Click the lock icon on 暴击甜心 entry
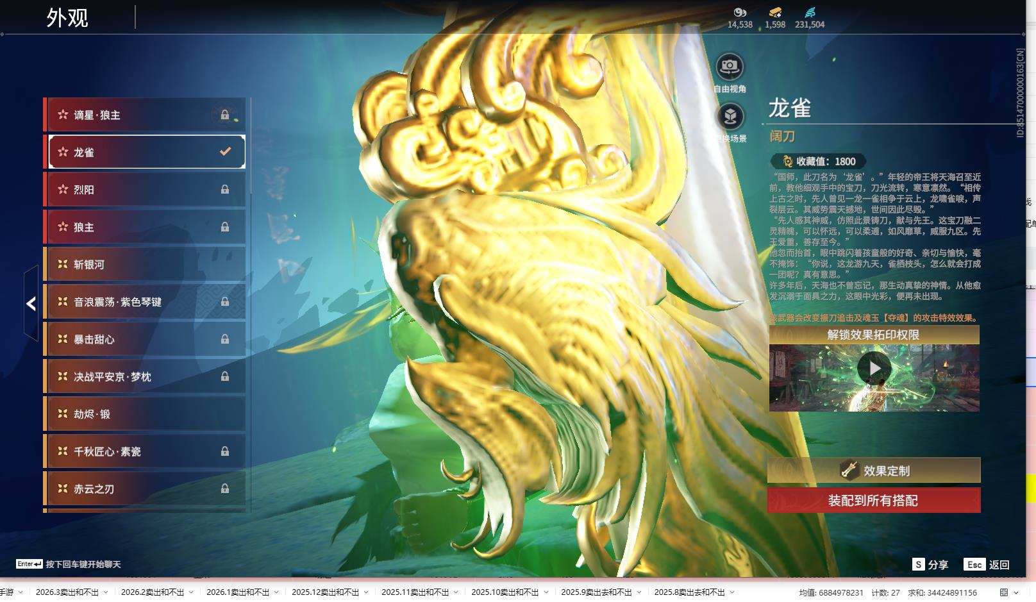 [226, 339]
